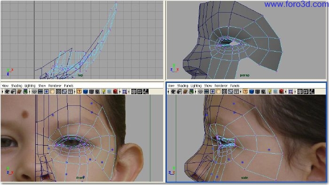This screenshot has width=329, height=185.
Task: Click Image Plane icon in front panel toolbar
Action: 25,91
